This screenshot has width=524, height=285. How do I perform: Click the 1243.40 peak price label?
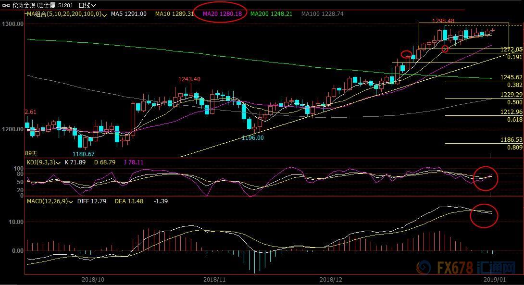189,79
